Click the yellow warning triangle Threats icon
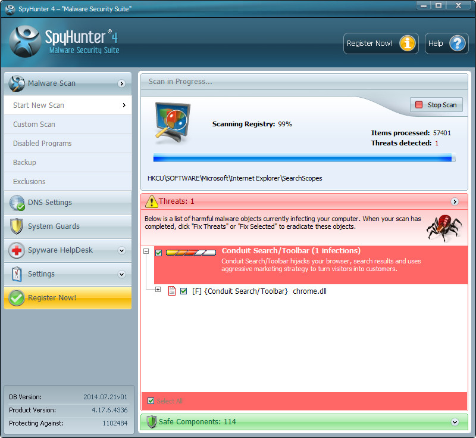 click(x=152, y=201)
